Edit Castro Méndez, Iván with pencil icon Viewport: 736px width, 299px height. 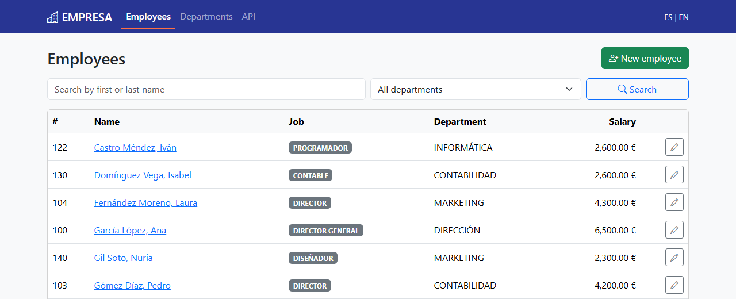click(674, 147)
